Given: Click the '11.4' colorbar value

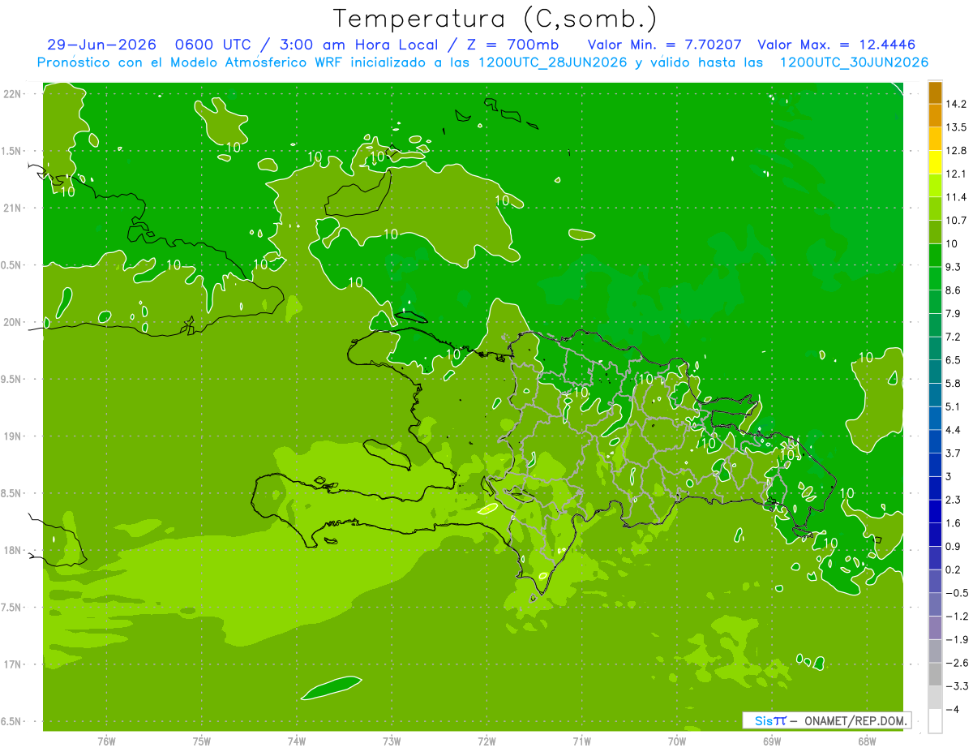Looking at the screenshot, I should [x=957, y=197].
